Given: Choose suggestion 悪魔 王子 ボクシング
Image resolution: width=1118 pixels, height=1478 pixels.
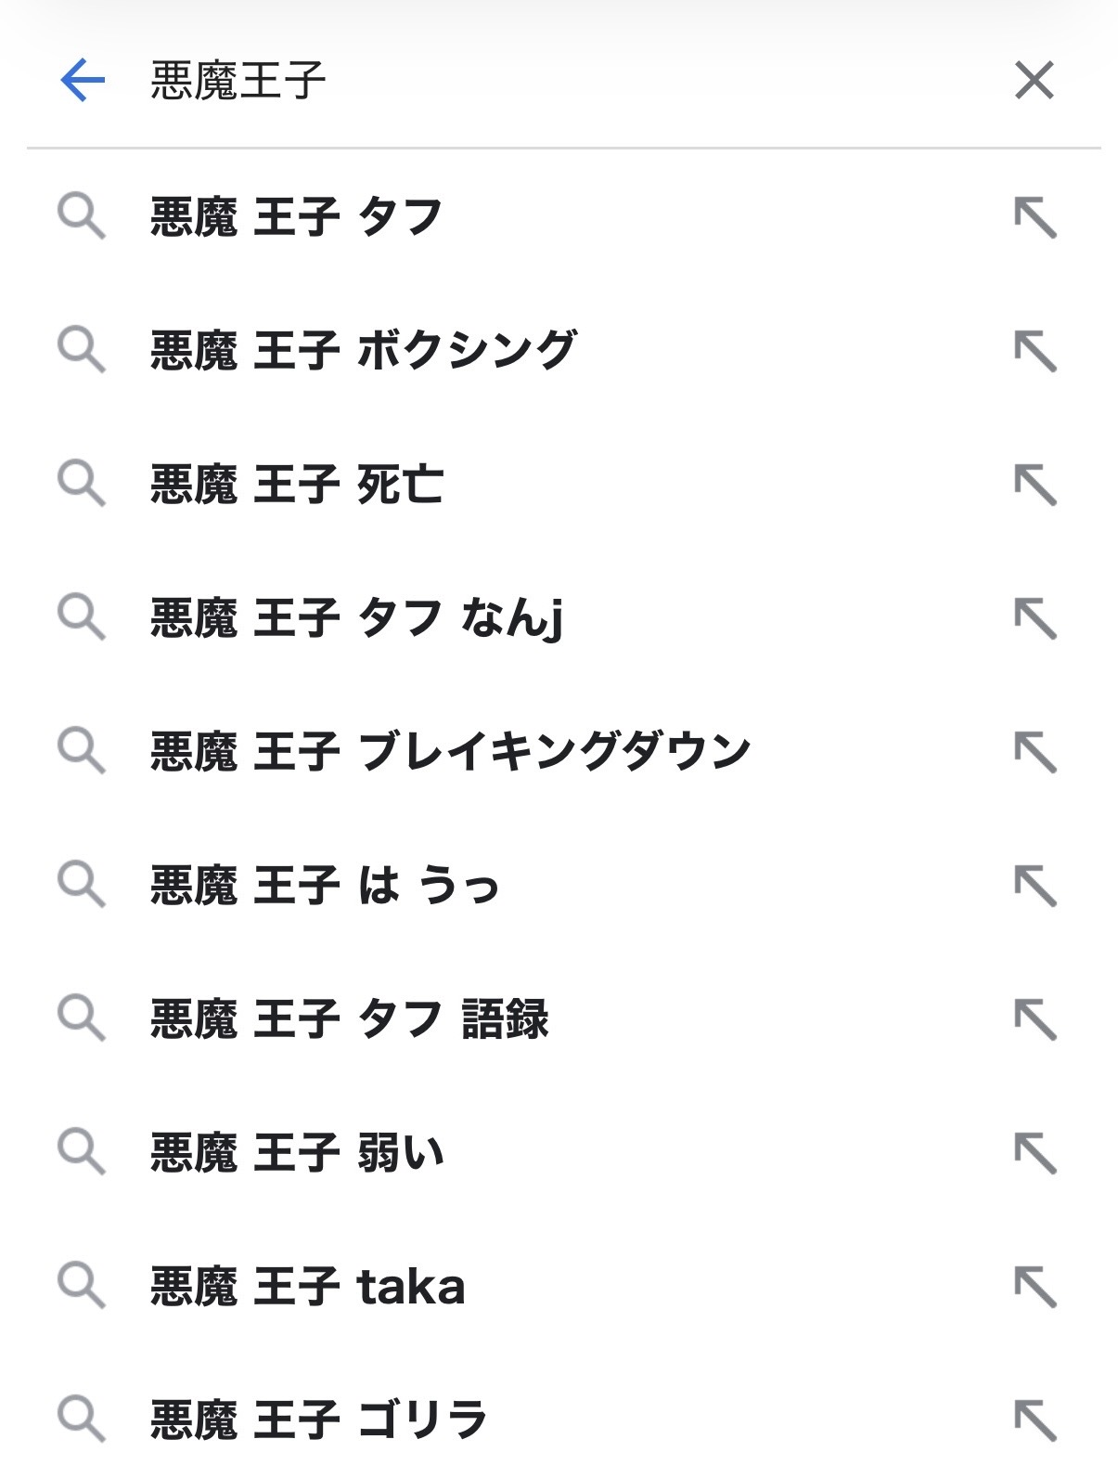Looking at the screenshot, I should (364, 351).
